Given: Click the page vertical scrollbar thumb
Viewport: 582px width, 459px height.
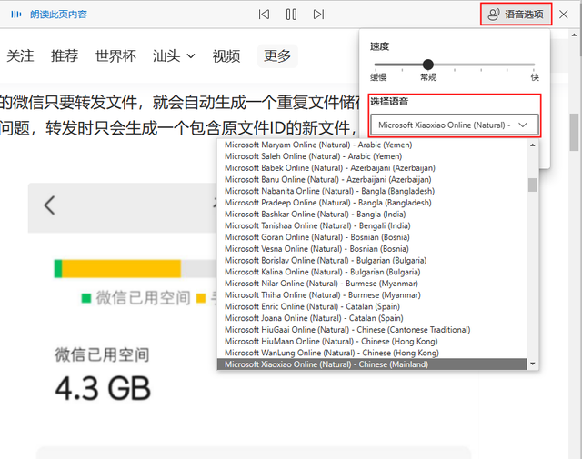Looking at the screenshot, I should click(x=574, y=132).
